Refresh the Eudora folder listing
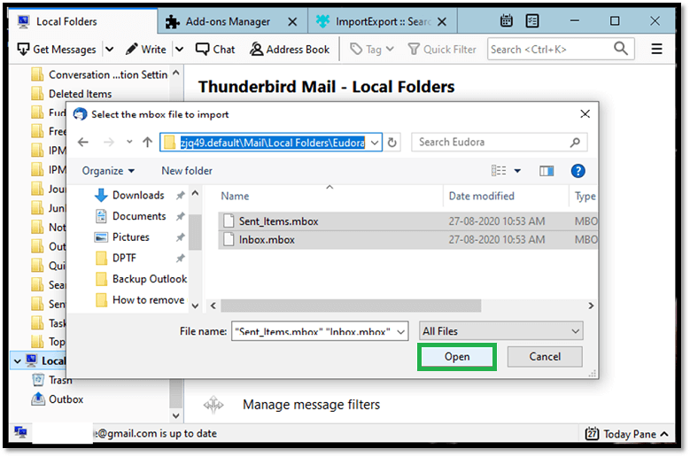 (392, 143)
